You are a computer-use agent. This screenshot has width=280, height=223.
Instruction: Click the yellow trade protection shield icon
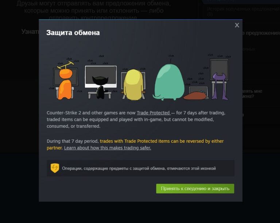pyautogui.click(x=55, y=168)
